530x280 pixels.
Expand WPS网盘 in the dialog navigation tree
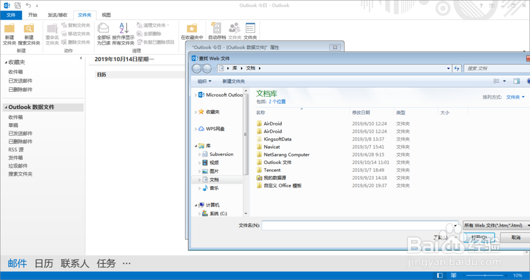(196, 129)
